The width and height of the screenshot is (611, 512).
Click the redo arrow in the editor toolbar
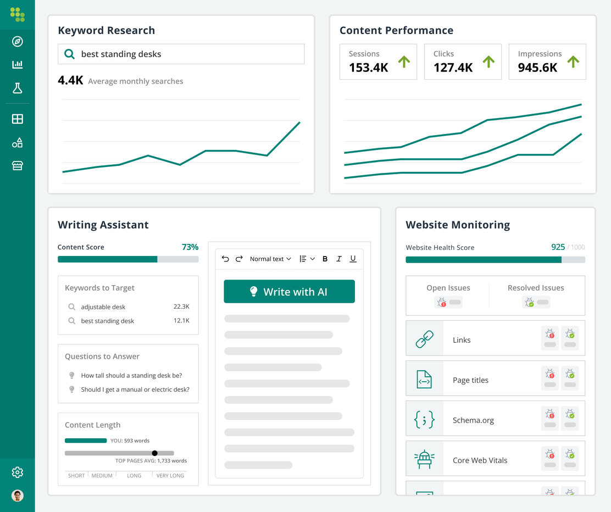tap(240, 259)
